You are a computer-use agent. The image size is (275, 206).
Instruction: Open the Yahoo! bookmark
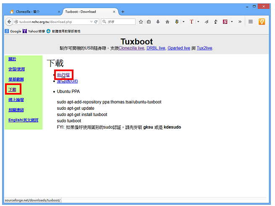(34, 31)
